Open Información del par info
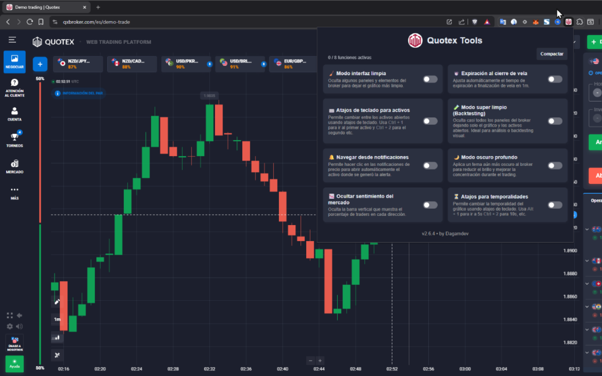This screenshot has height=376, width=602. click(79, 93)
